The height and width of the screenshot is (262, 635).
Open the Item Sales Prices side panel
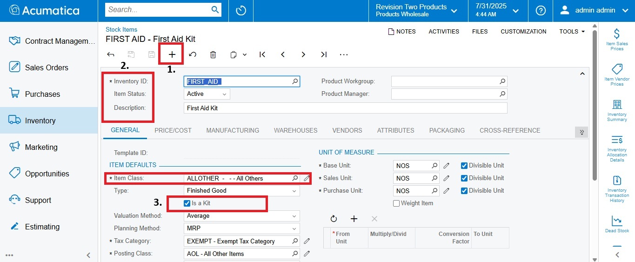(x=617, y=39)
